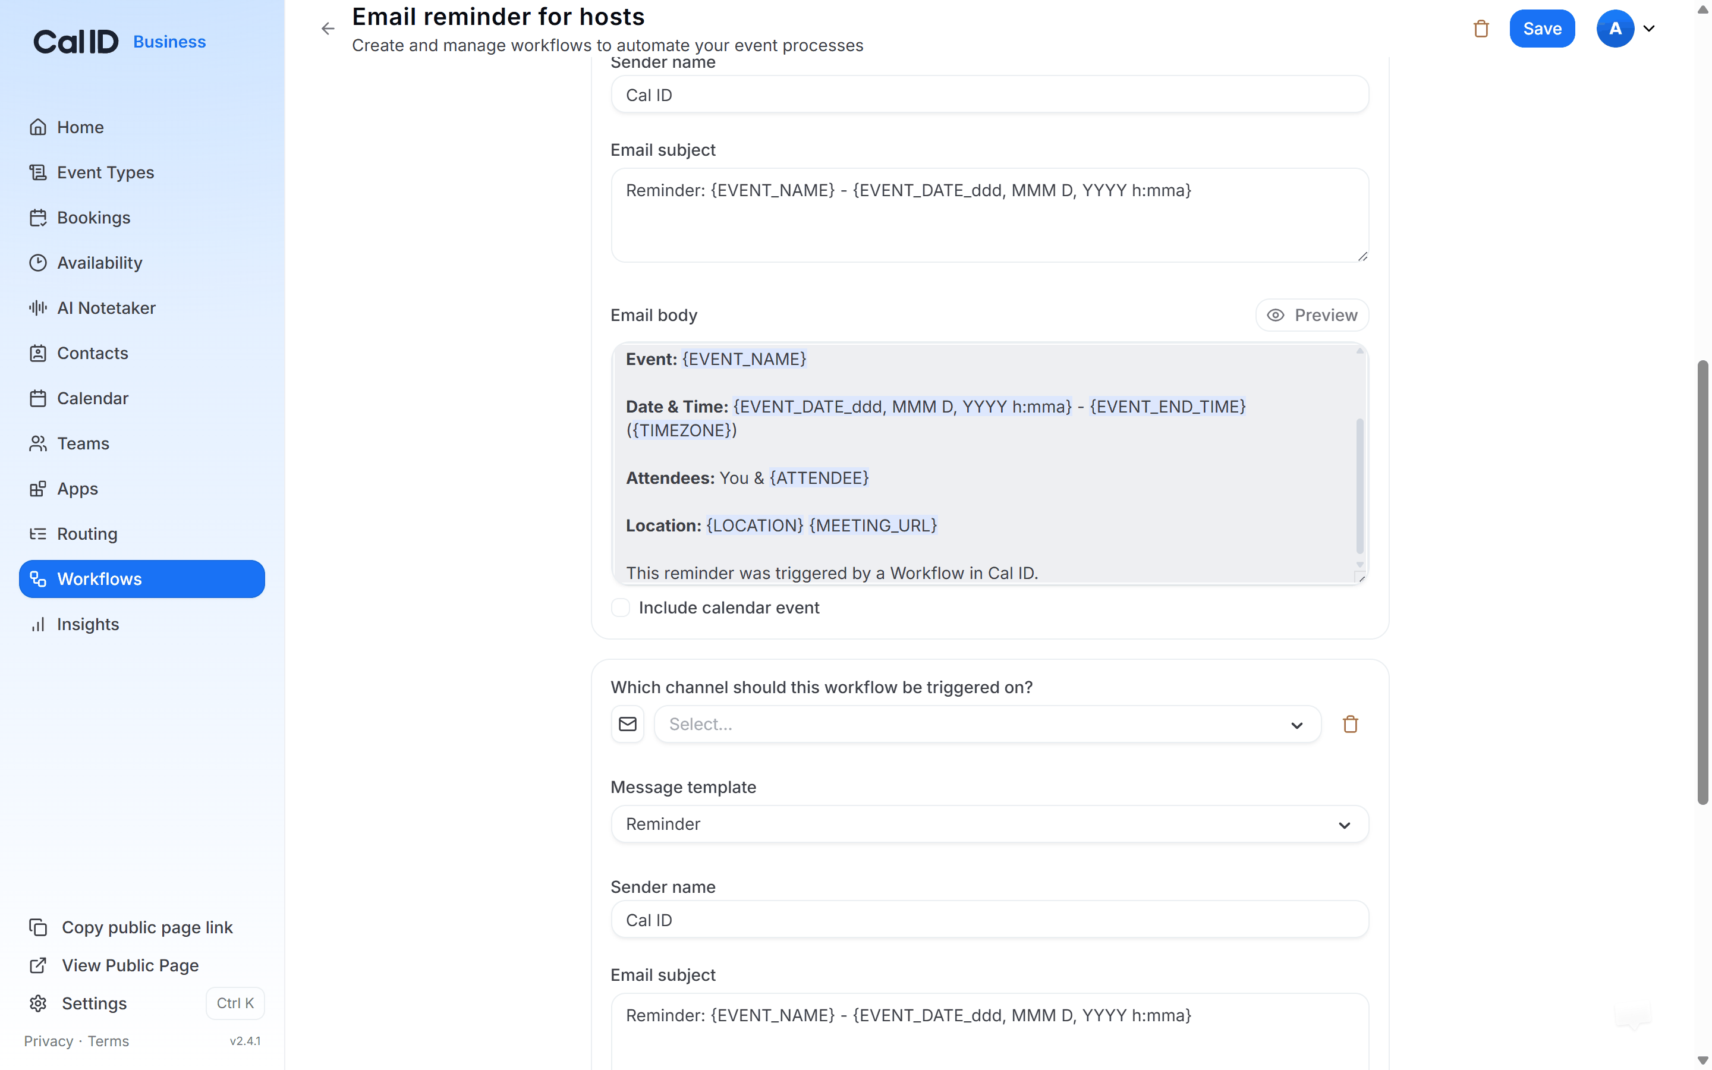Image resolution: width=1712 pixels, height=1070 pixels.
Task: Click Copy public page link
Action: tap(147, 927)
